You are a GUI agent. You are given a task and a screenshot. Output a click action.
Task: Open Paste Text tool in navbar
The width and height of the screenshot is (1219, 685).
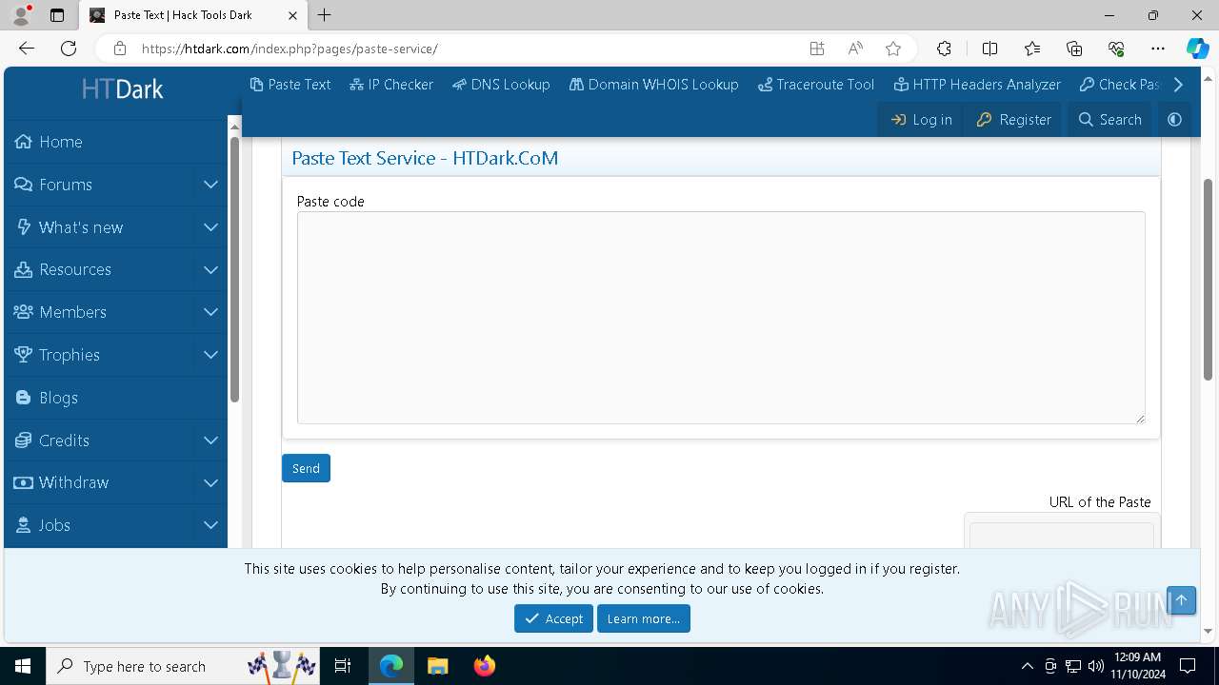[x=290, y=85]
